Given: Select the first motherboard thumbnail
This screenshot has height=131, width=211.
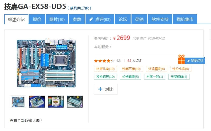Looking at the screenshot, I should pyautogui.click(x=18, y=102).
